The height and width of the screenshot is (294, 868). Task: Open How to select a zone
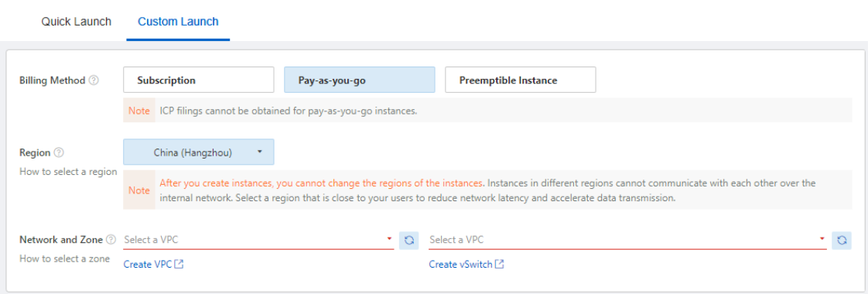(x=64, y=258)
